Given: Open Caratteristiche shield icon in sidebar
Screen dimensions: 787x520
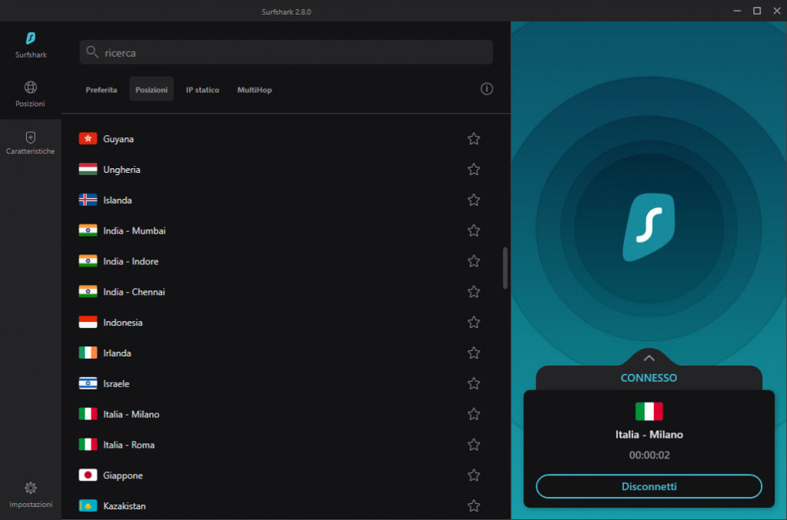Looking at the screenshot, I should 31,137.
